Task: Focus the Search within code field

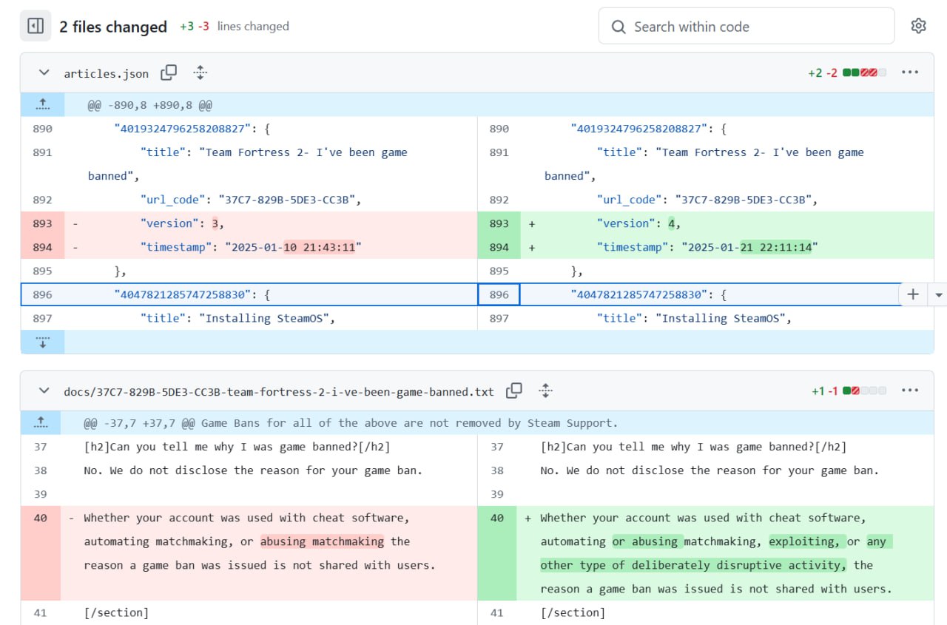Action: click(746, 27)
